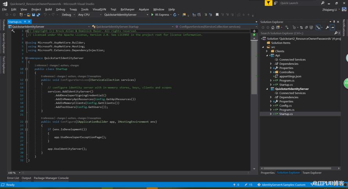Viewport: 348px width, 189px height.
Task: Open the IIS Express dropdown arrow
Action: pos(170,15)
